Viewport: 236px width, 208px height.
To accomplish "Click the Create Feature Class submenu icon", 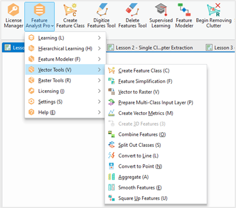I will click(111, 70).
